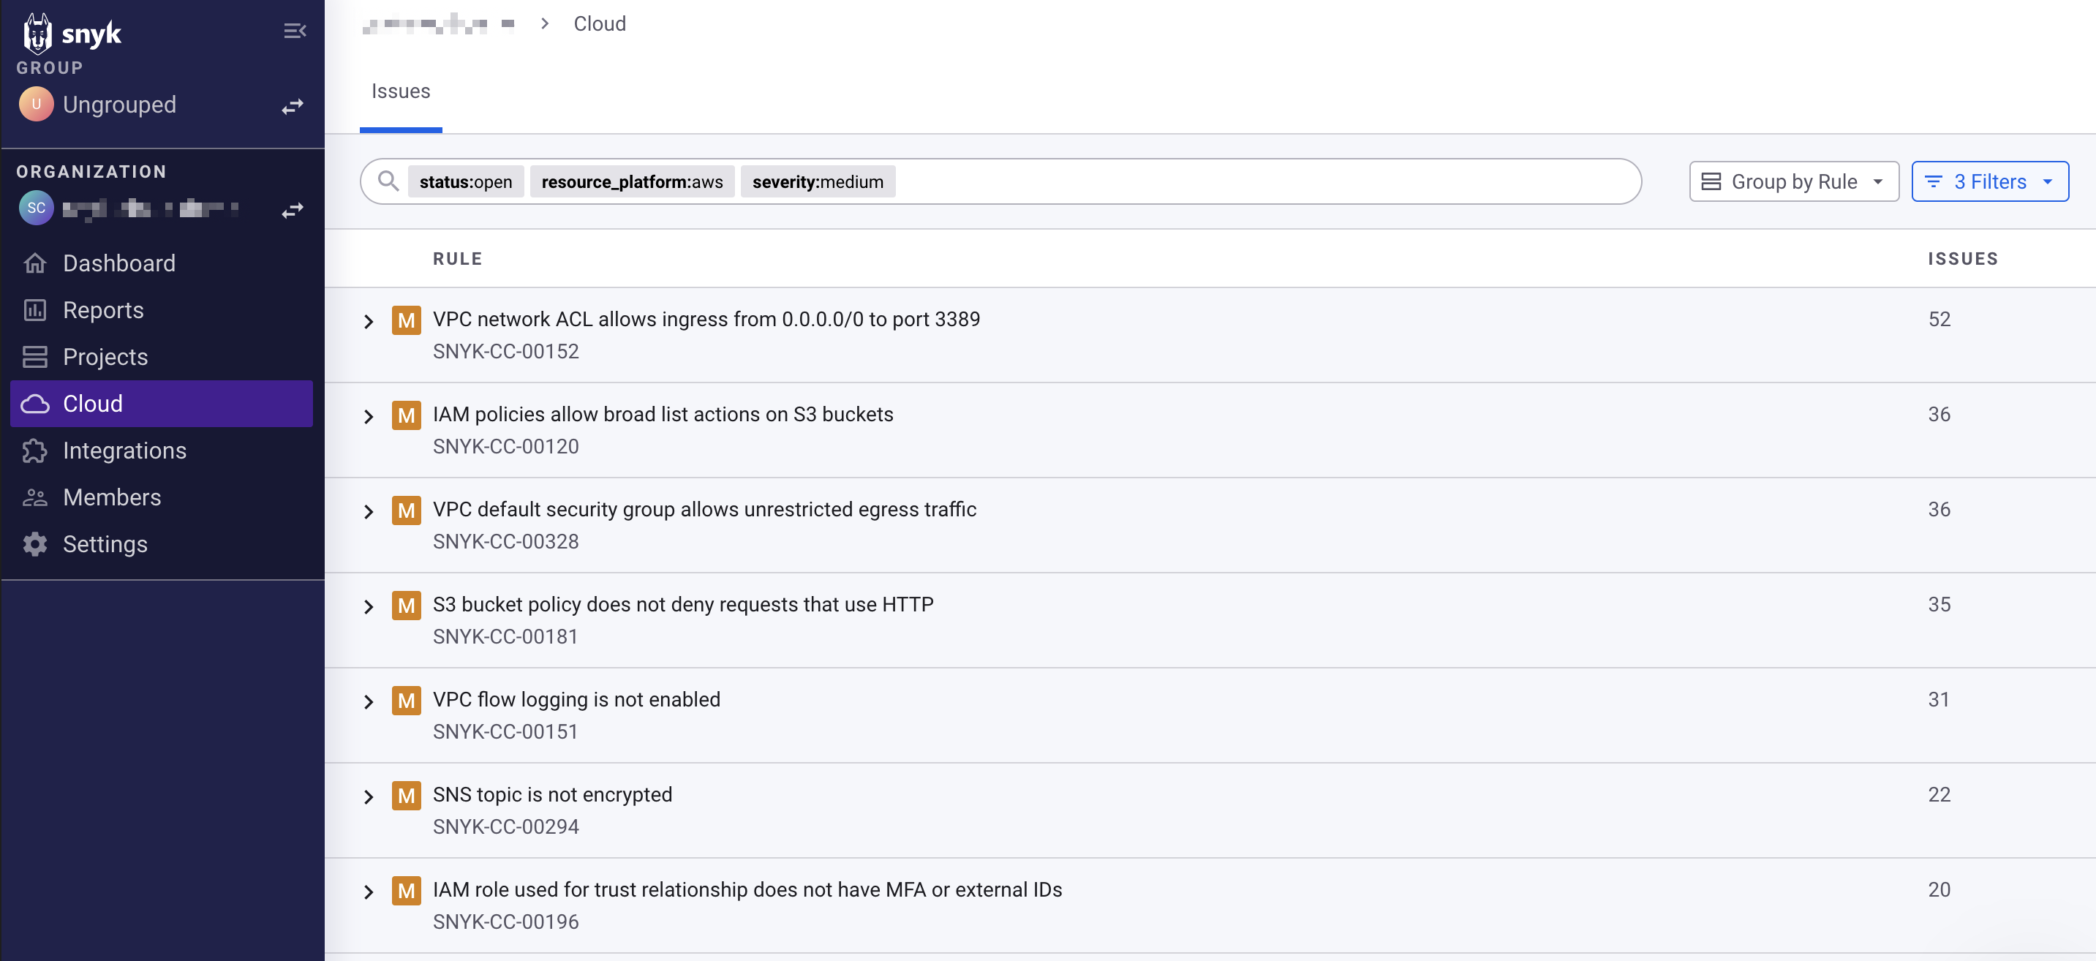Collapse sidebar using the top menu icon

point(294,31)
